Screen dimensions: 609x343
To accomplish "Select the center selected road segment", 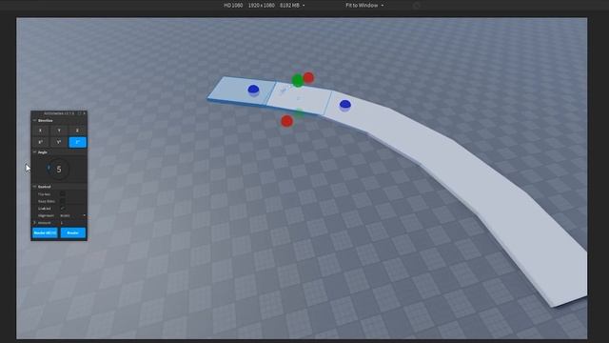I will tap(300, 98).
